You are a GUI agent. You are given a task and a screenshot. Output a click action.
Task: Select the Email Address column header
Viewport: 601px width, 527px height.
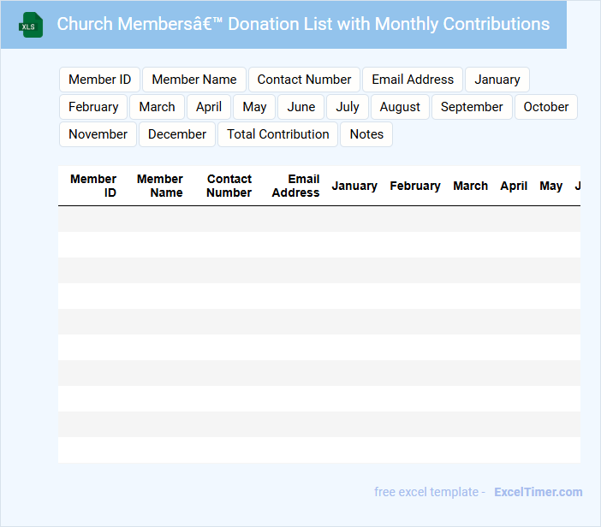pyautogui.click(x=296, y=186)
